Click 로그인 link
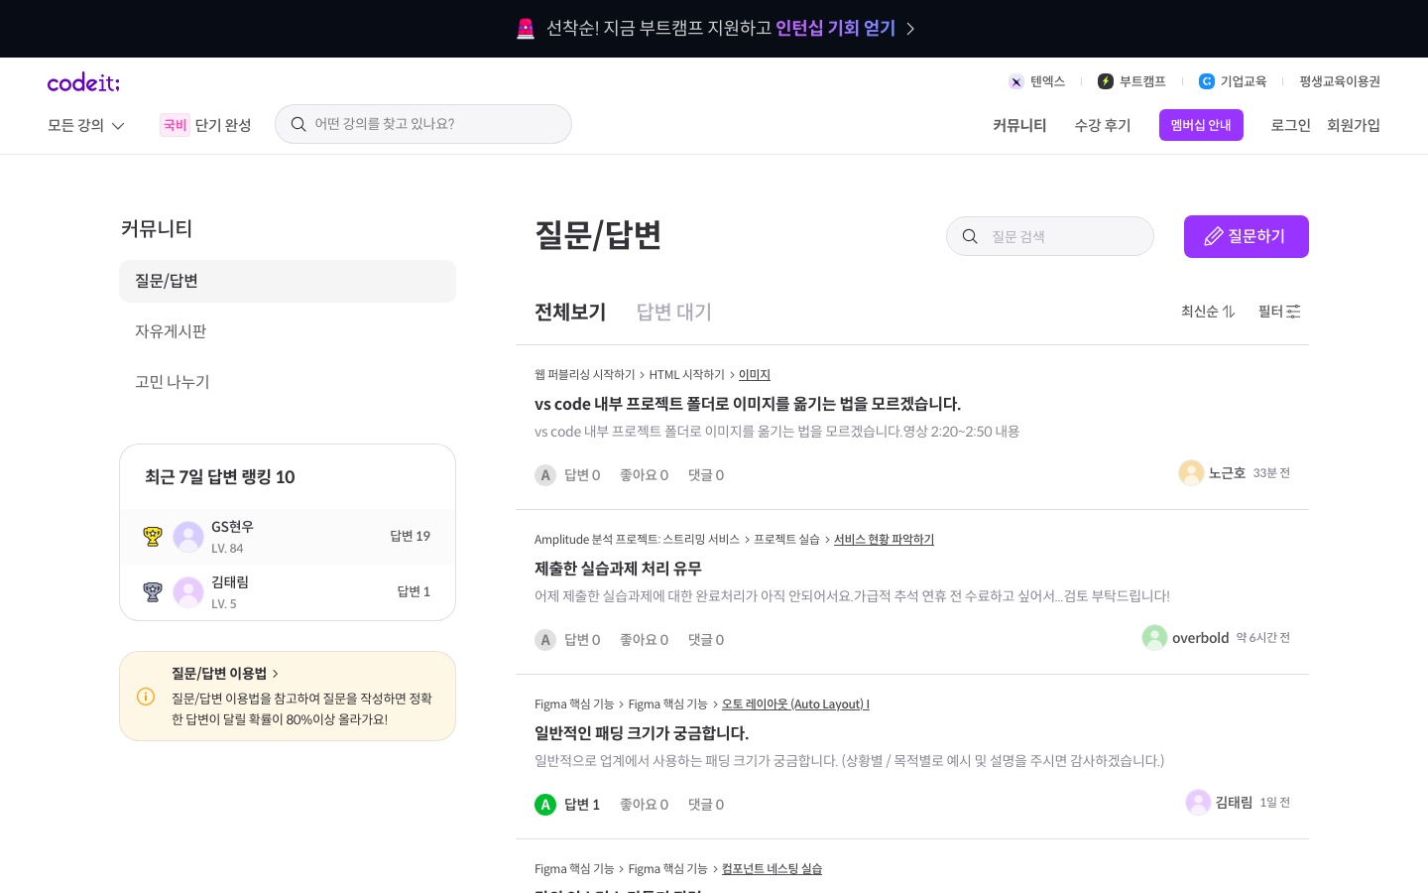This screenshot has height=893, width=1428. tap(1291, 125)
